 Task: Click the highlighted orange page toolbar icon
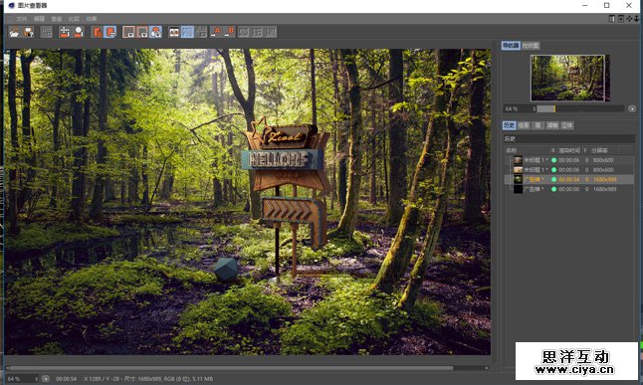[x=109, y=32]
